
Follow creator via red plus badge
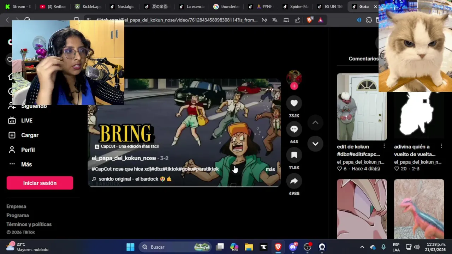coord(294,86)
